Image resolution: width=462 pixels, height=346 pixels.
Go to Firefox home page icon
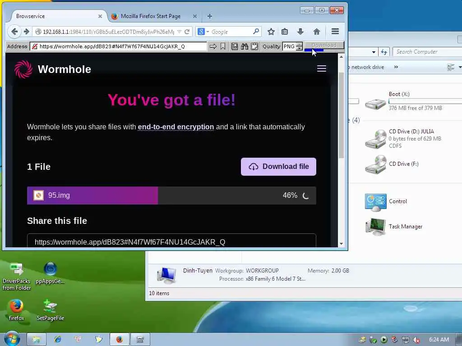coord(316,32)
